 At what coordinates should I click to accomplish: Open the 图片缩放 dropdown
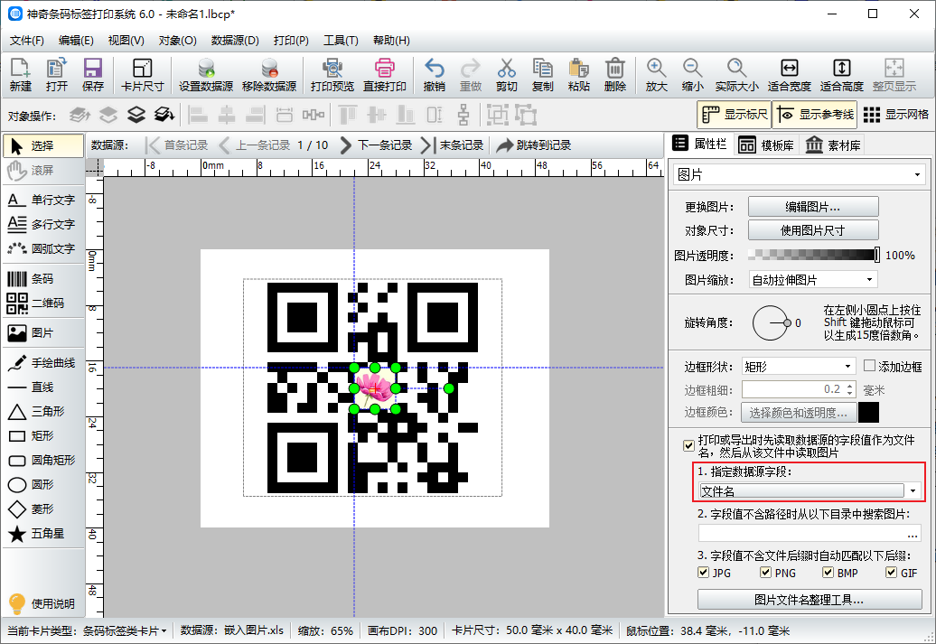tap(813, 280)
